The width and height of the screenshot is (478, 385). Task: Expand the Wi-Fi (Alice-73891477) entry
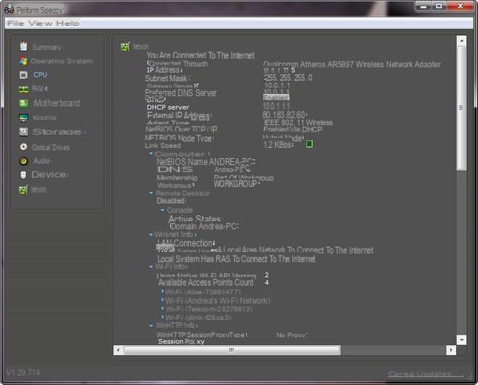pyautogui.click(x=163, y=292)
